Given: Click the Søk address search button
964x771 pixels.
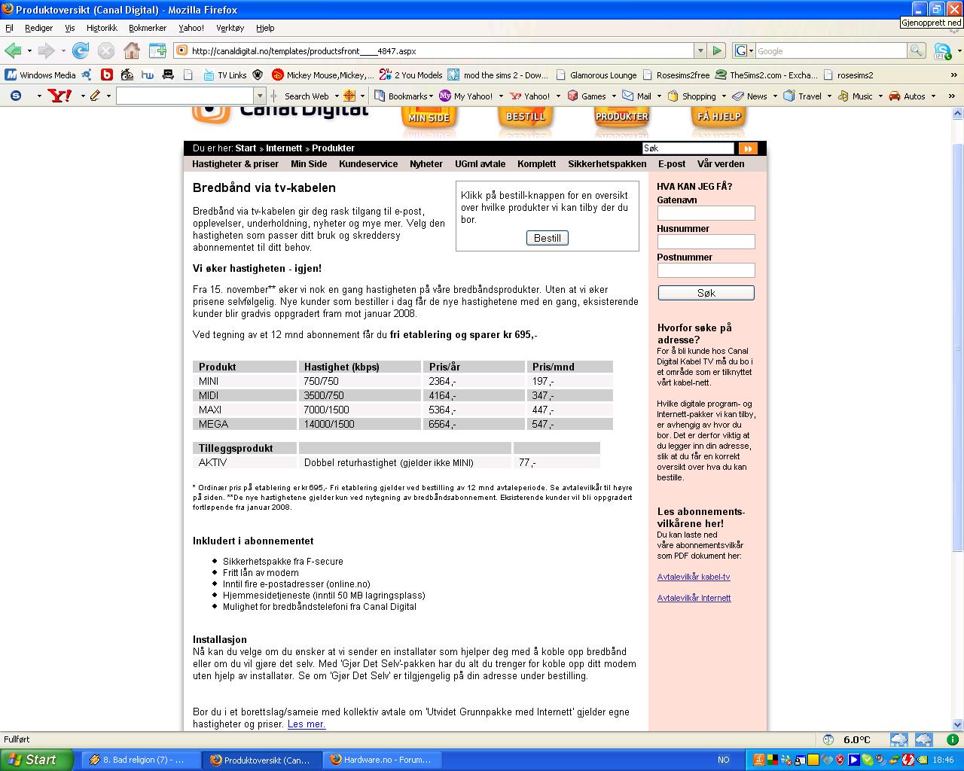Looking at the screenshot, I should click(x=706, y=293).
